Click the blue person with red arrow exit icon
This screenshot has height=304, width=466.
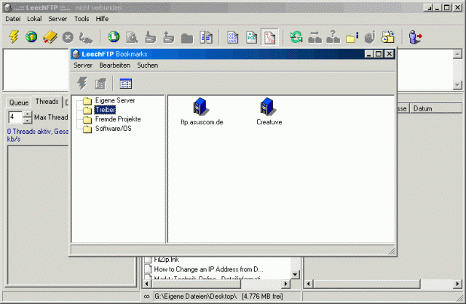point(415,37)
